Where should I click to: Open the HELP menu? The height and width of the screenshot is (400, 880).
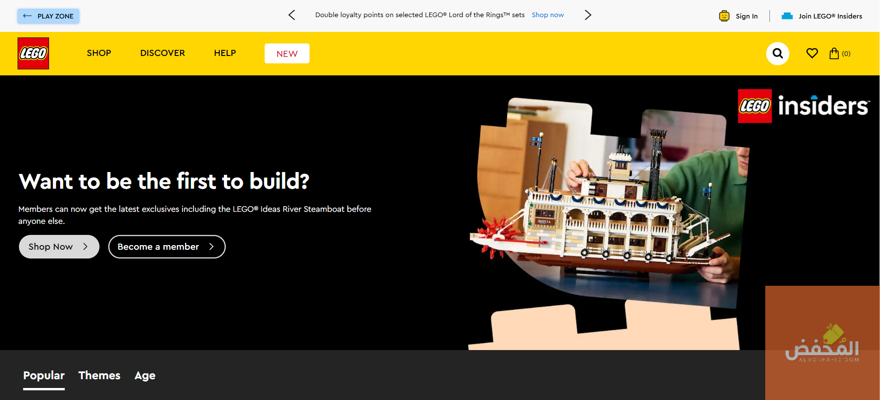pos(225,53)
